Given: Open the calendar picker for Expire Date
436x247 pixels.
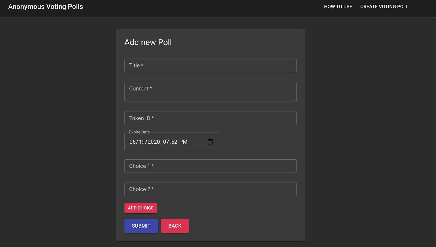Looking at the screenshot, I should [x=210, y=142].
